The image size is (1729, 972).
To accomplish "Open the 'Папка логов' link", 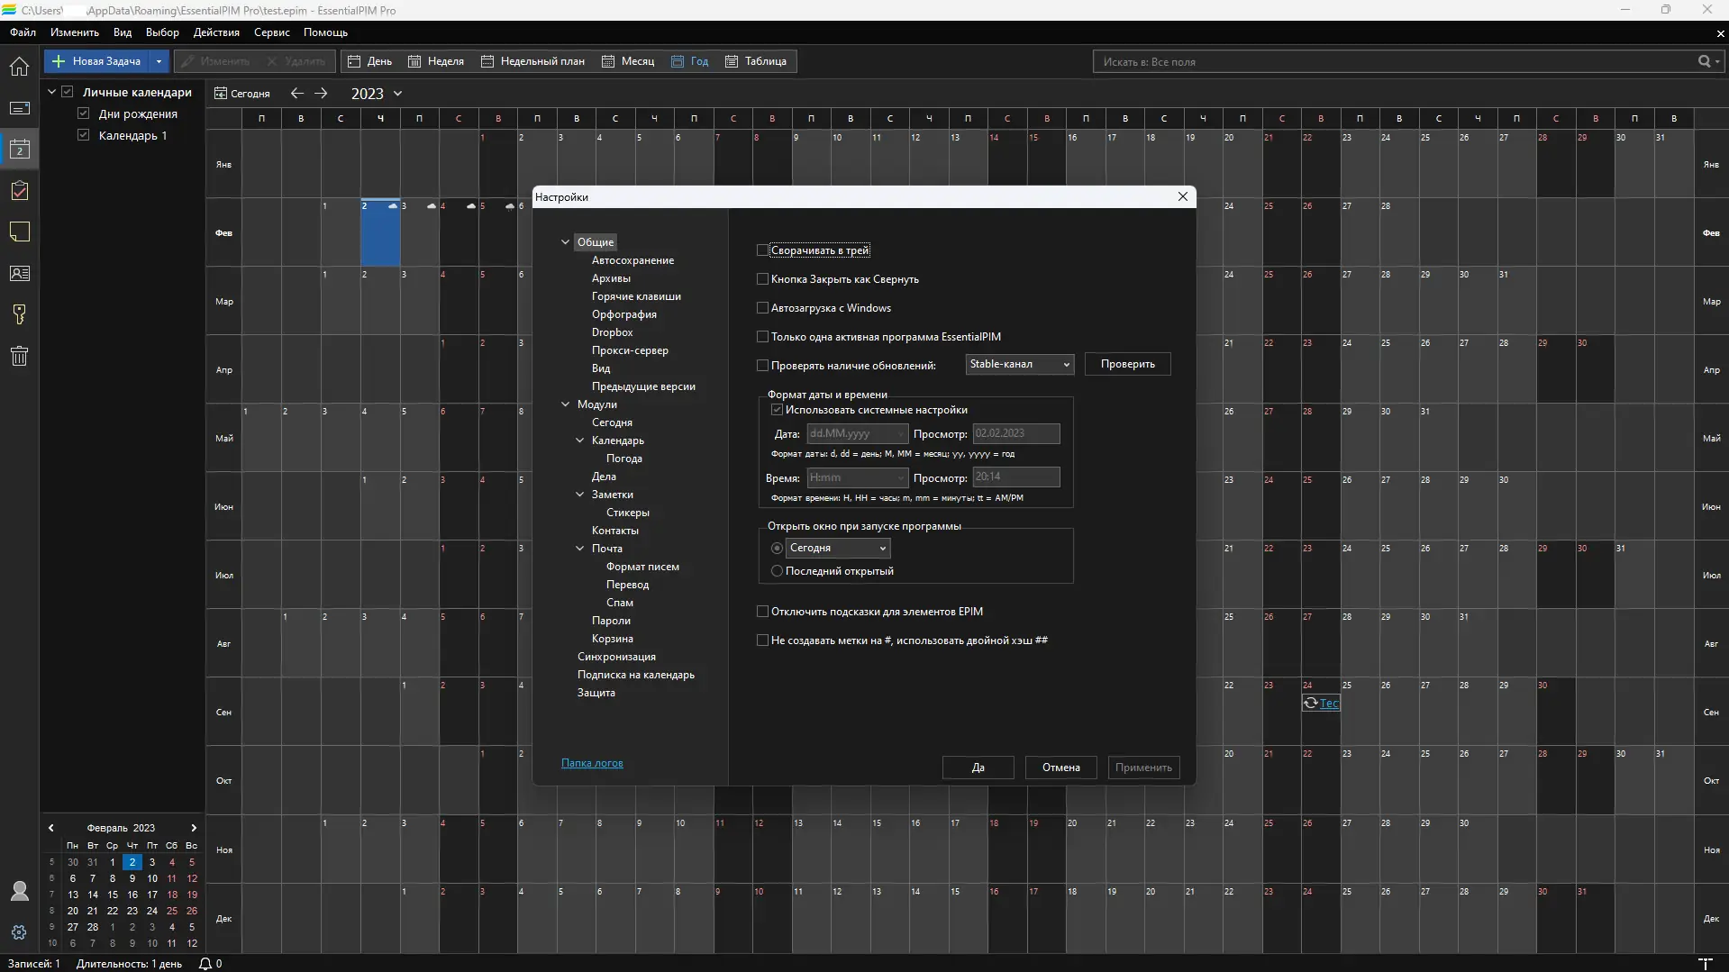I will [592, 763].
